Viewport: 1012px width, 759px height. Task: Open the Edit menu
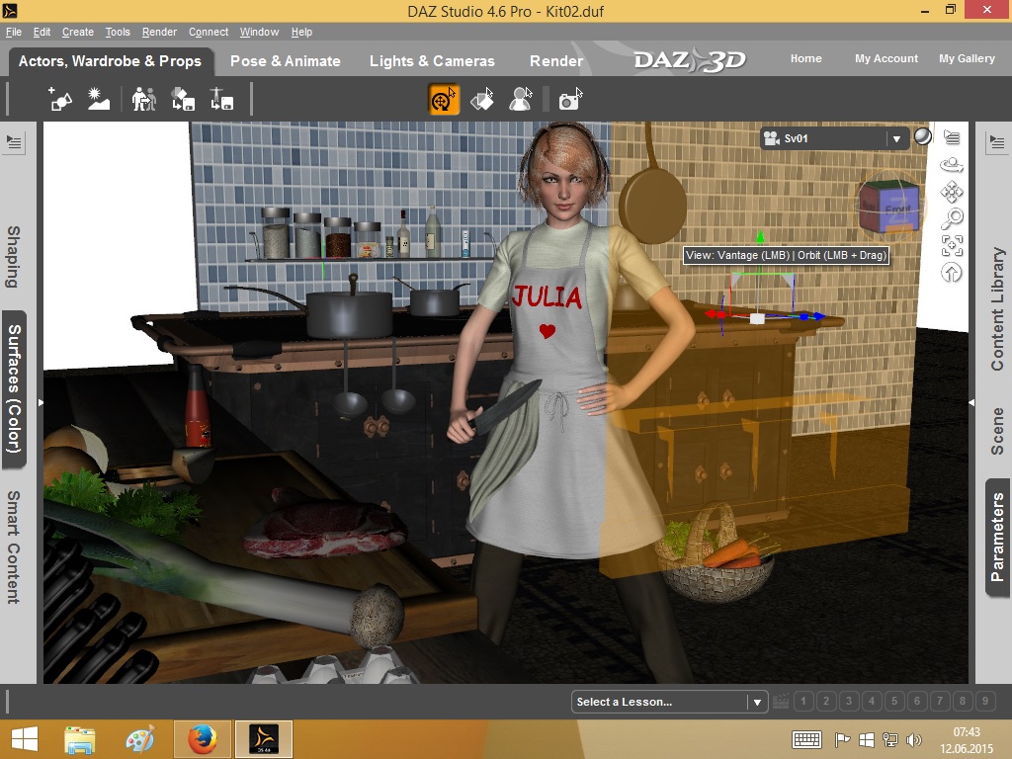point(42,32)
